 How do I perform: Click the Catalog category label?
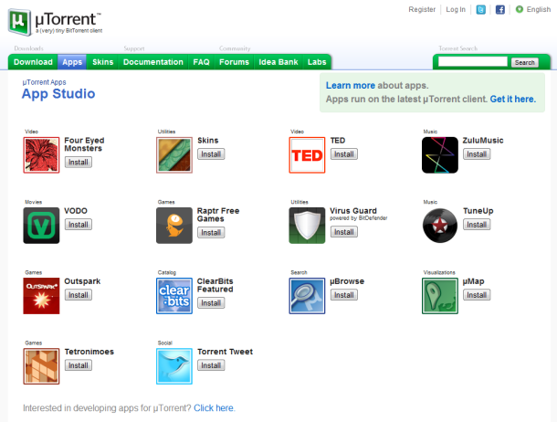(166, 272)
